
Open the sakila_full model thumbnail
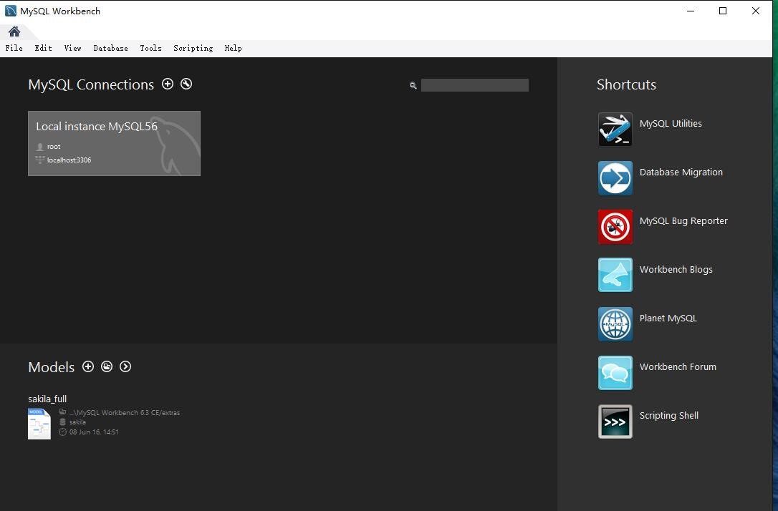39,423
